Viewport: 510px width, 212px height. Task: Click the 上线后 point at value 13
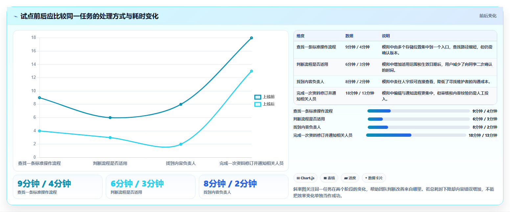pyautogui.click(x=251, y=71)
